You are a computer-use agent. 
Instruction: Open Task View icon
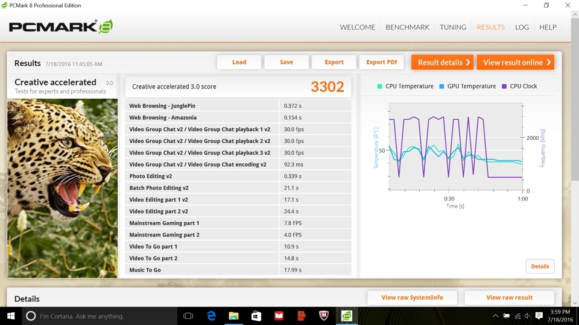tap(188, 316)
